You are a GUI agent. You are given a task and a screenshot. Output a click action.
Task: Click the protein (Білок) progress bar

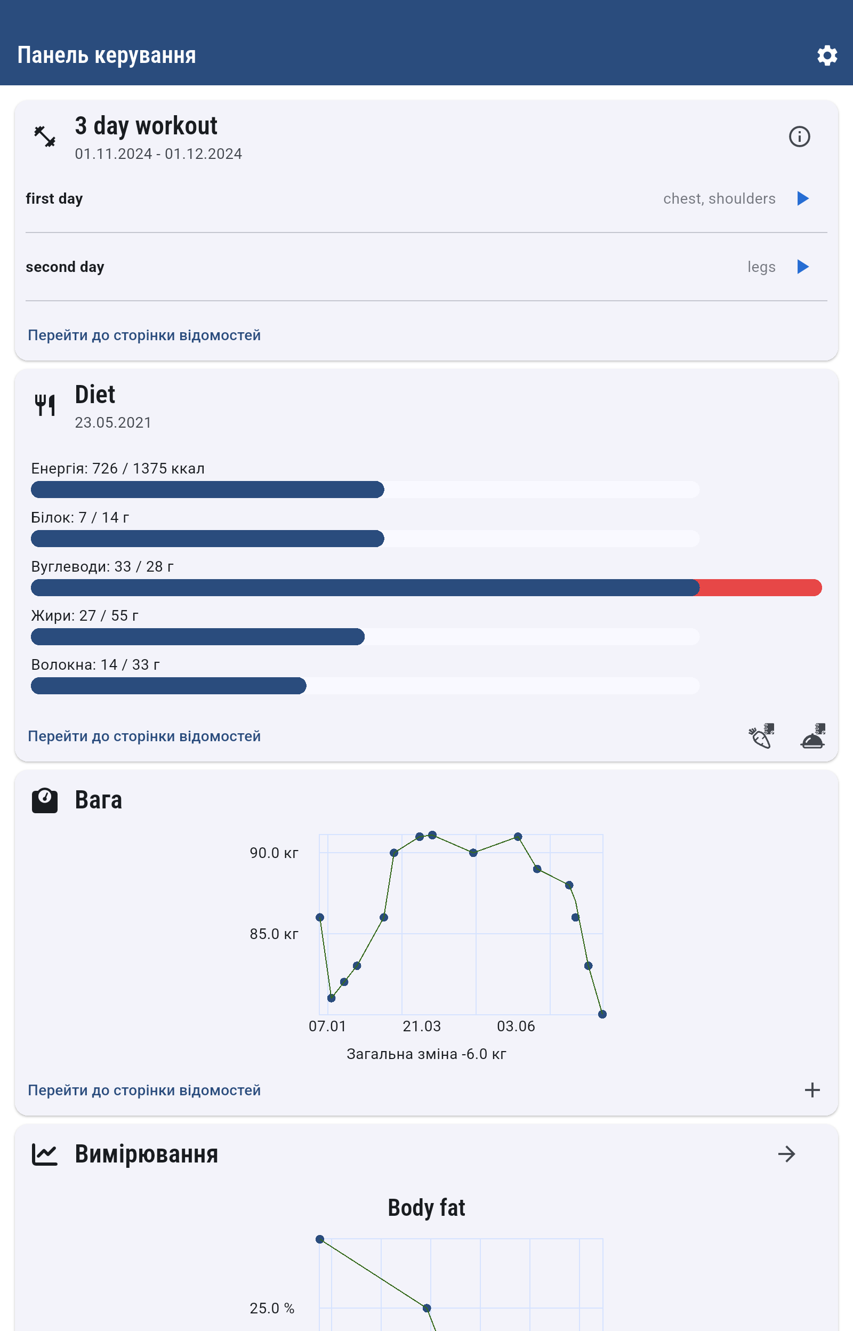pyautogui.click(x=365, y=539)
